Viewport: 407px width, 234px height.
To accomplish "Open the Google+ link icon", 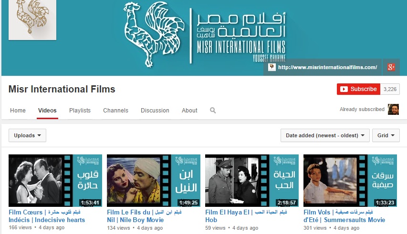I will click(x=391, y=67).
